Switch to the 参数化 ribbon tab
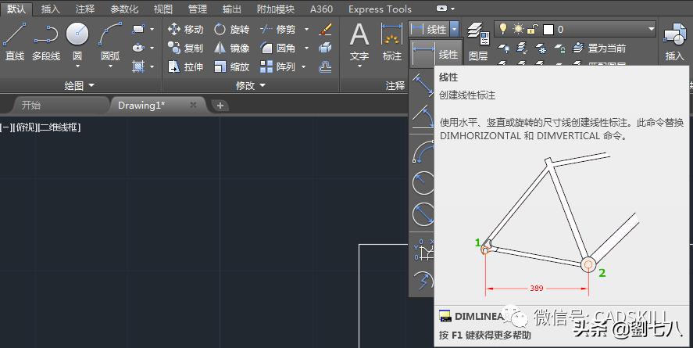This screenshot has width=693, height=348. [x=124, y=9]
